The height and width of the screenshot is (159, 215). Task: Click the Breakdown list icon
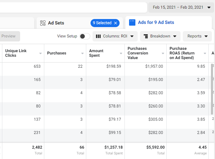[145, 36]
